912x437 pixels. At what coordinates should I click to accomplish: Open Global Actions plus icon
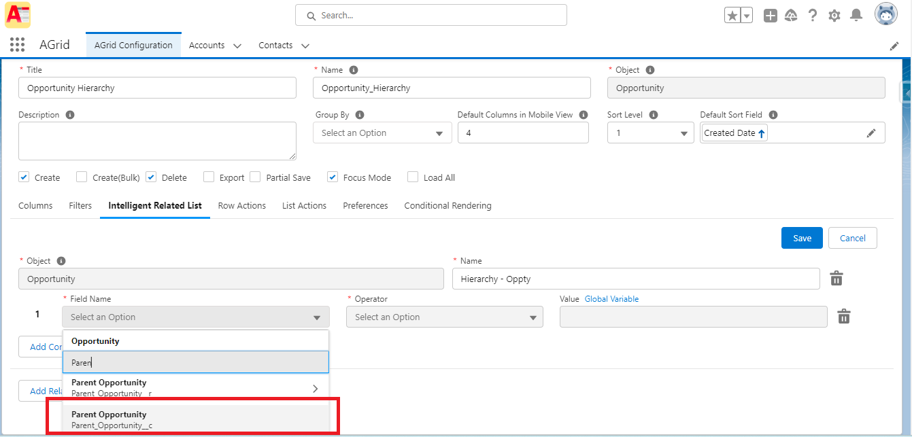(x=770, y=16)
